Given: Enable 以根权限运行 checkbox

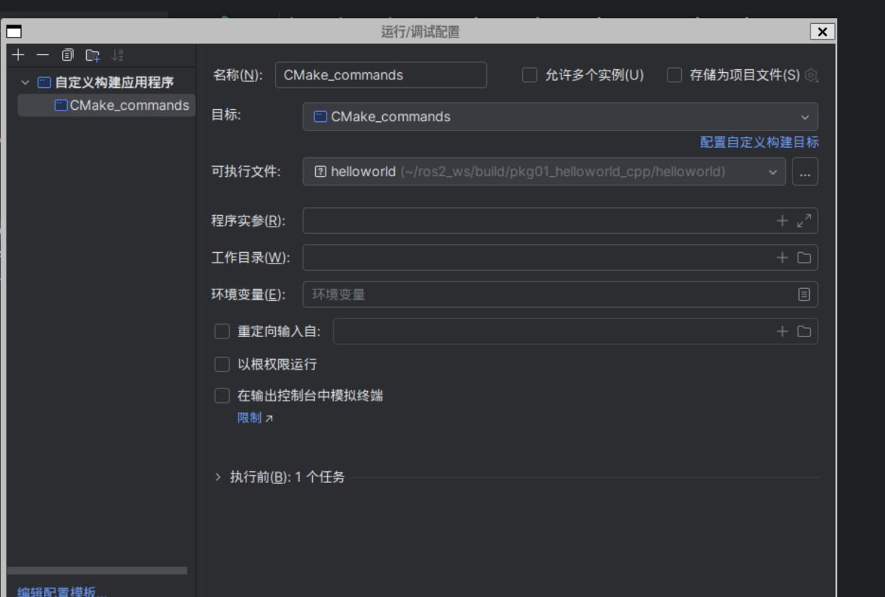Looking at the screenshot, I should click(x=222, y=365).
